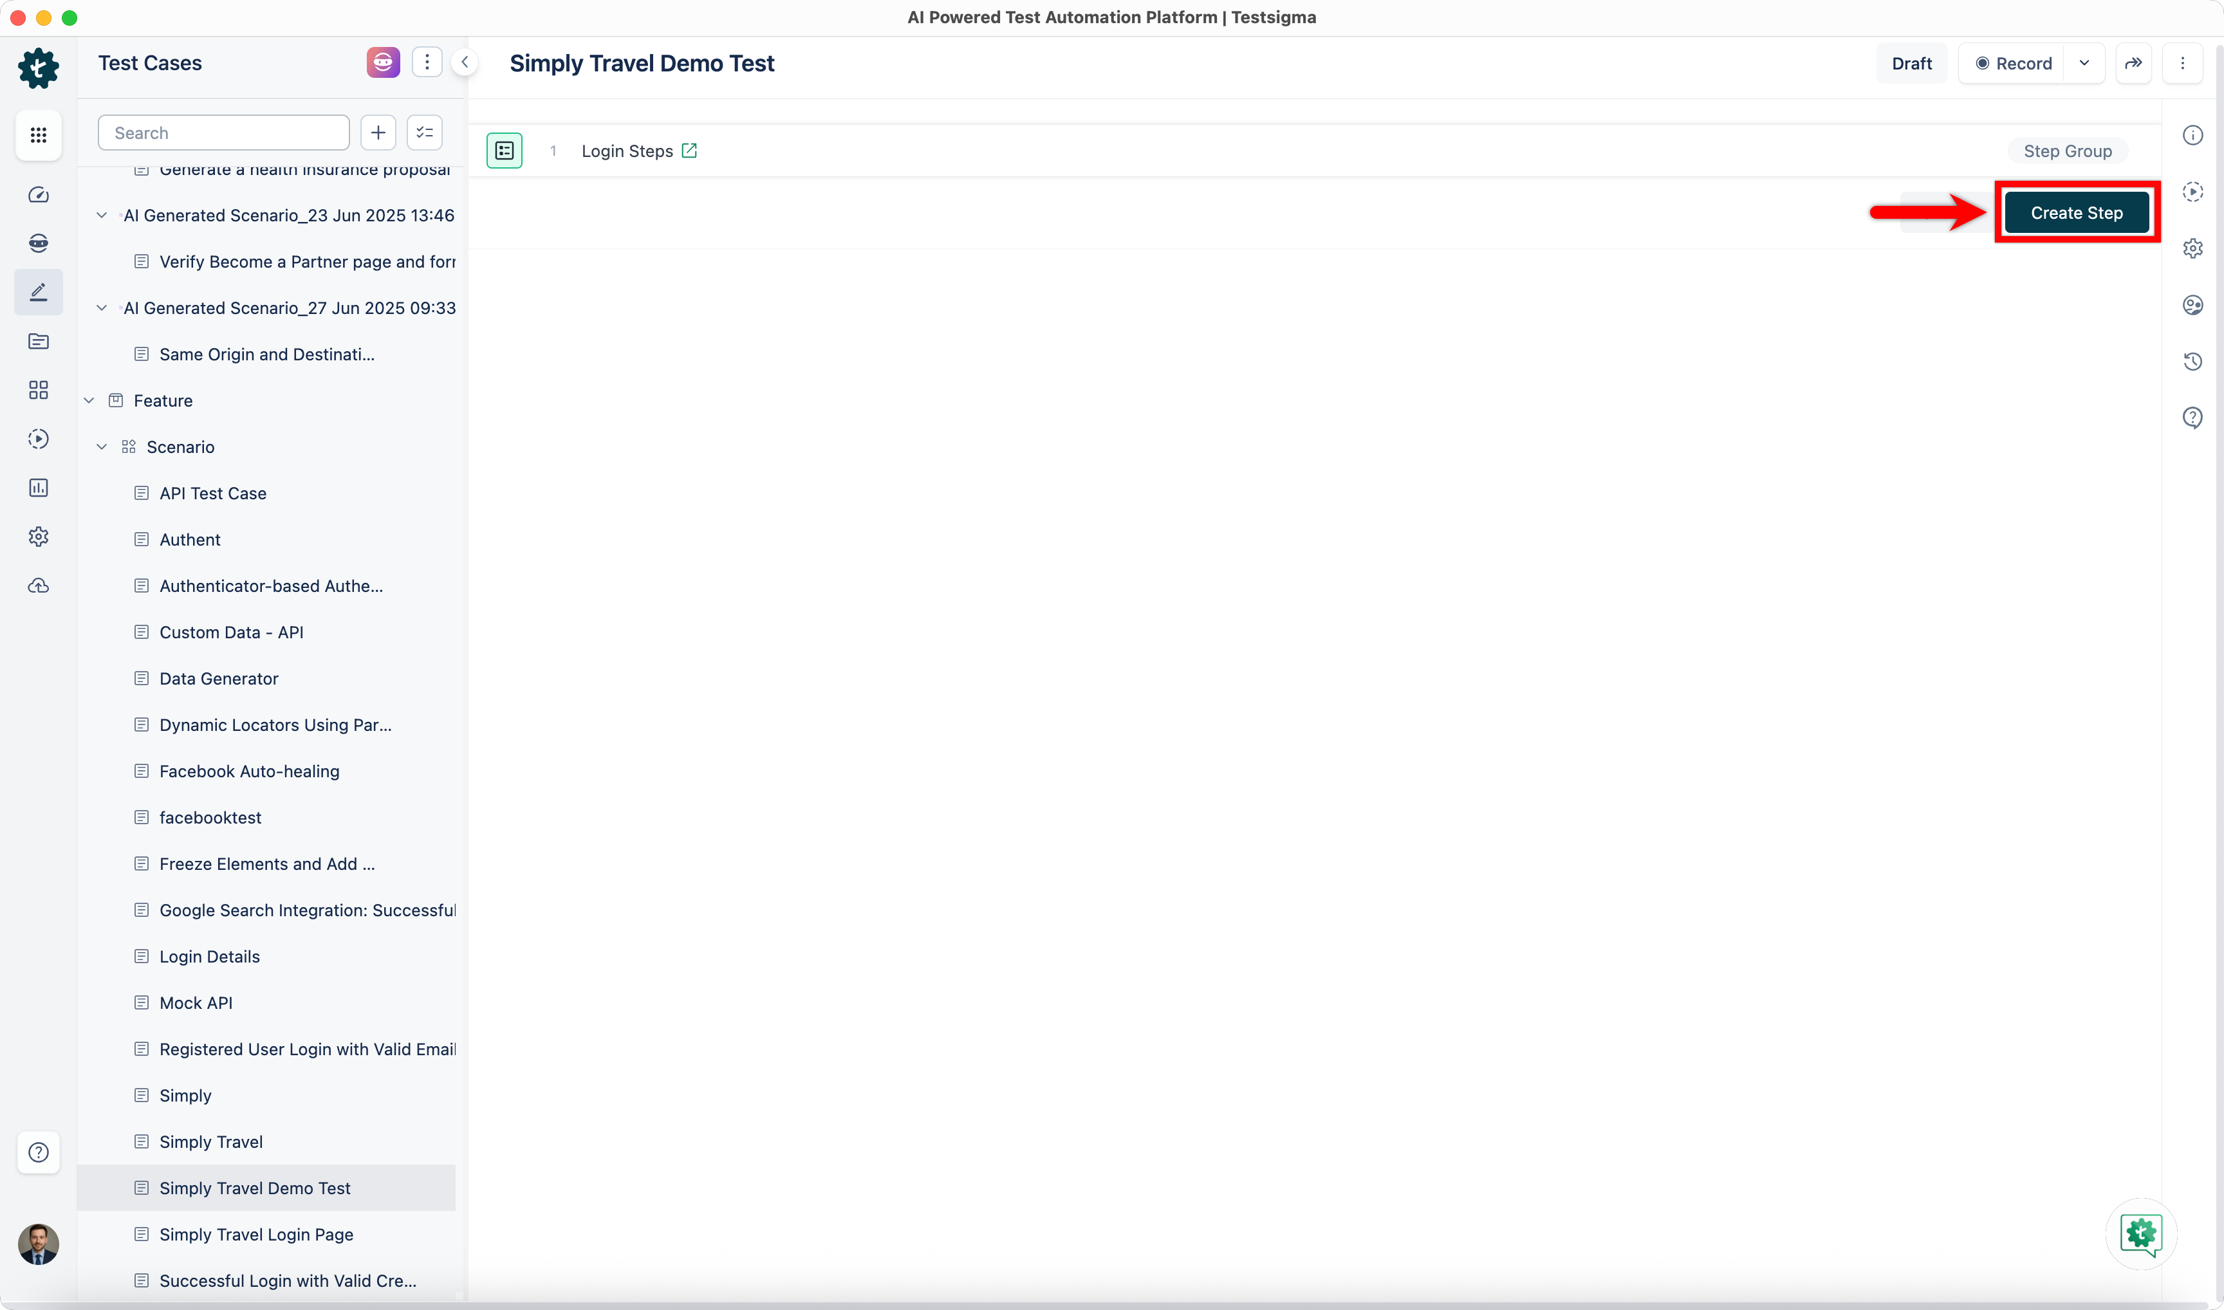Click the info icon in right panel
Screen dimensions: 2224x1310
click(2192, 135)
